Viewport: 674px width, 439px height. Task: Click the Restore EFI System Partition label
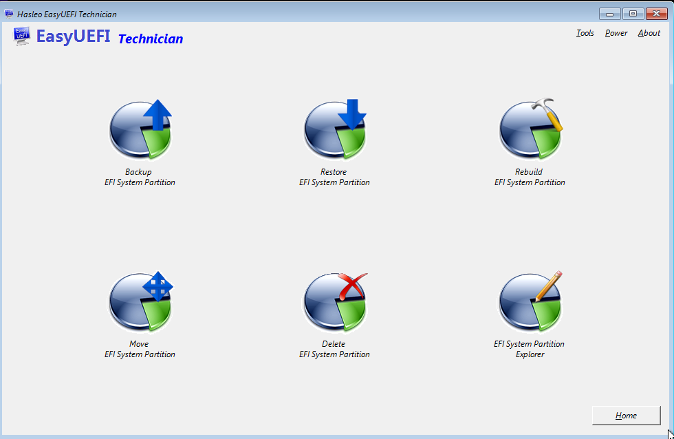click(334, 177)
